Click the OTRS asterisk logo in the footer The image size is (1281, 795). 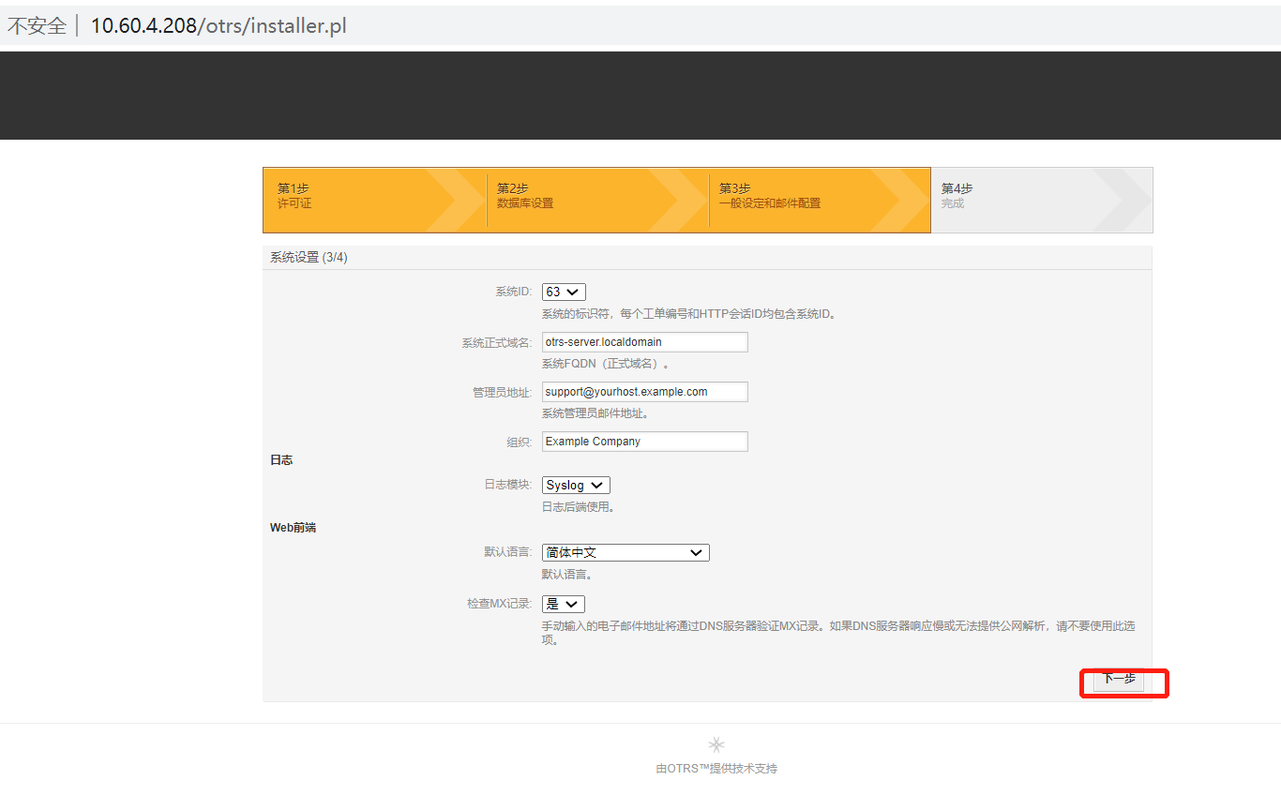716,743
